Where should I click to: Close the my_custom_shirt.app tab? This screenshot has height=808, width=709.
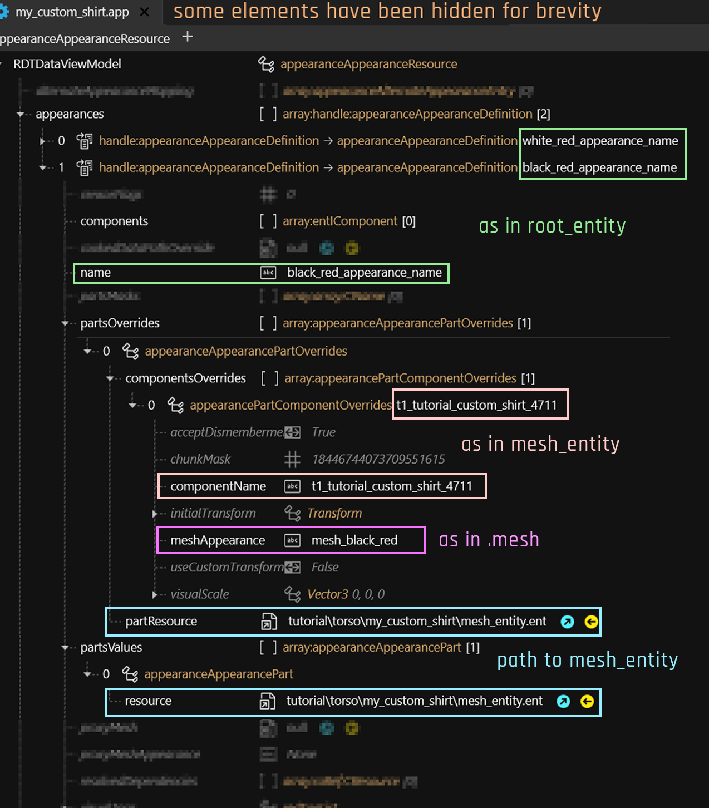coord(144,12)
